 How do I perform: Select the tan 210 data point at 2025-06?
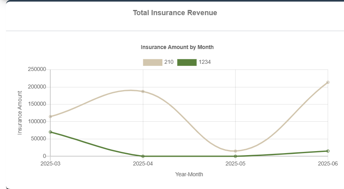[x=328, y=83]
